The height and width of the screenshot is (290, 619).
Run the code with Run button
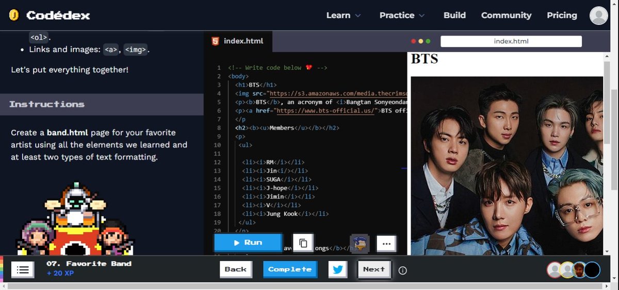coord(248,243)
